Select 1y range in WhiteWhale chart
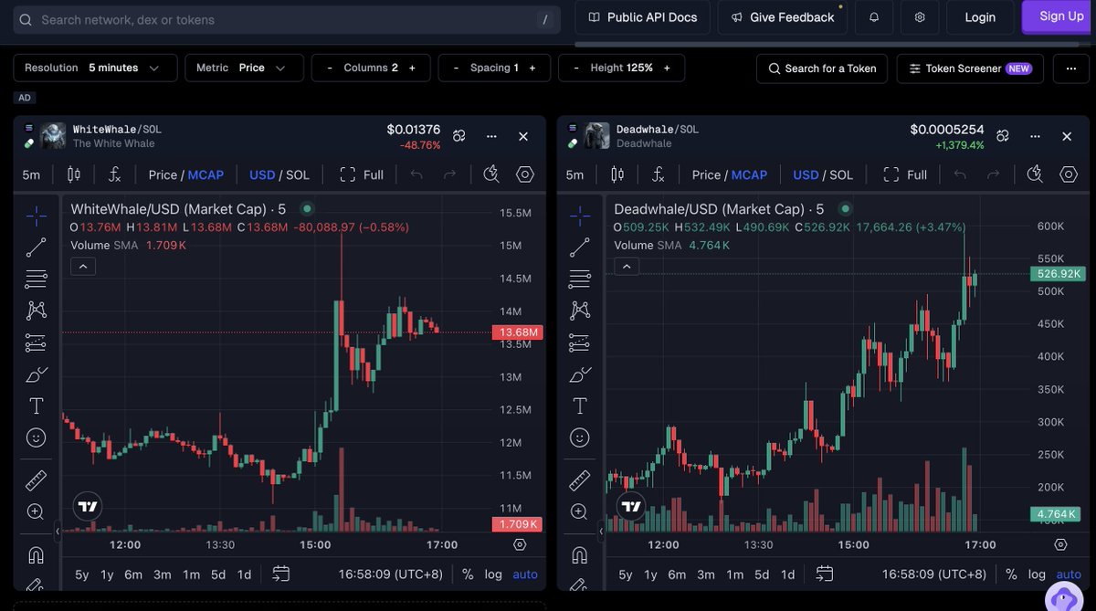Screen dimensions: 1096x611 [x=108, y=574]
